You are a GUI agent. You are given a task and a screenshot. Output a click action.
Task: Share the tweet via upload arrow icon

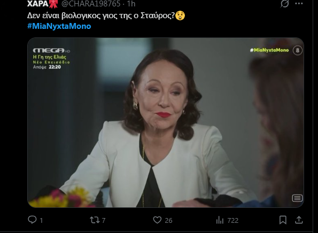(299, 220)
